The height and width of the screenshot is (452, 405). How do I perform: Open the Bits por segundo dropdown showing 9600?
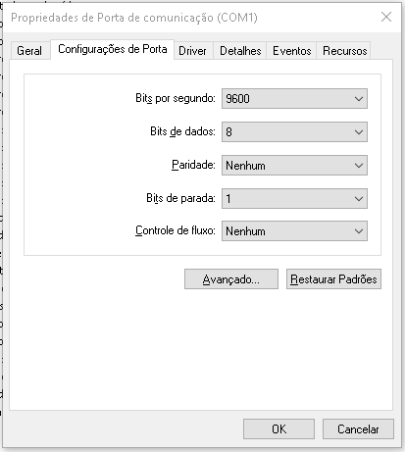(x=294, y=98)
